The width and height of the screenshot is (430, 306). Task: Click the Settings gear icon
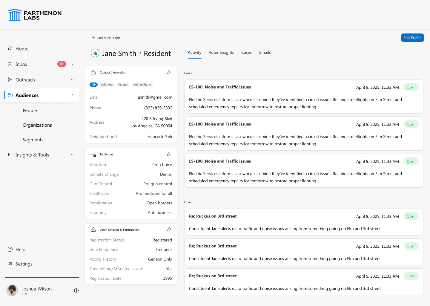point(10,264)
